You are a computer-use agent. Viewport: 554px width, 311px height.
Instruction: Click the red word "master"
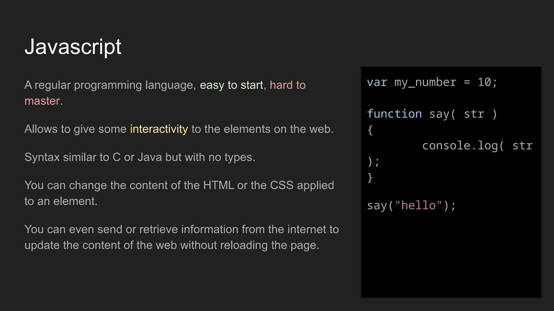42,101
